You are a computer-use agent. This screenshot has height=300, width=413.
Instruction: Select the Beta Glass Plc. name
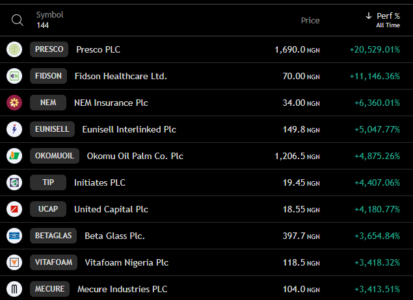(x=114, y=236)
